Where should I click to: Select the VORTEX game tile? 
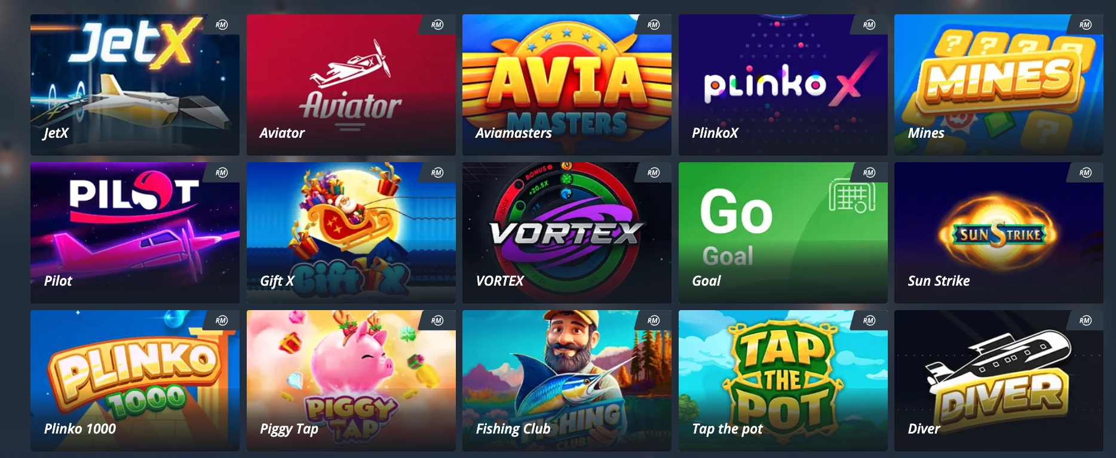pos(567,233)
